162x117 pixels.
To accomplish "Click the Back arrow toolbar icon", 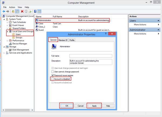I will point(4,11).
